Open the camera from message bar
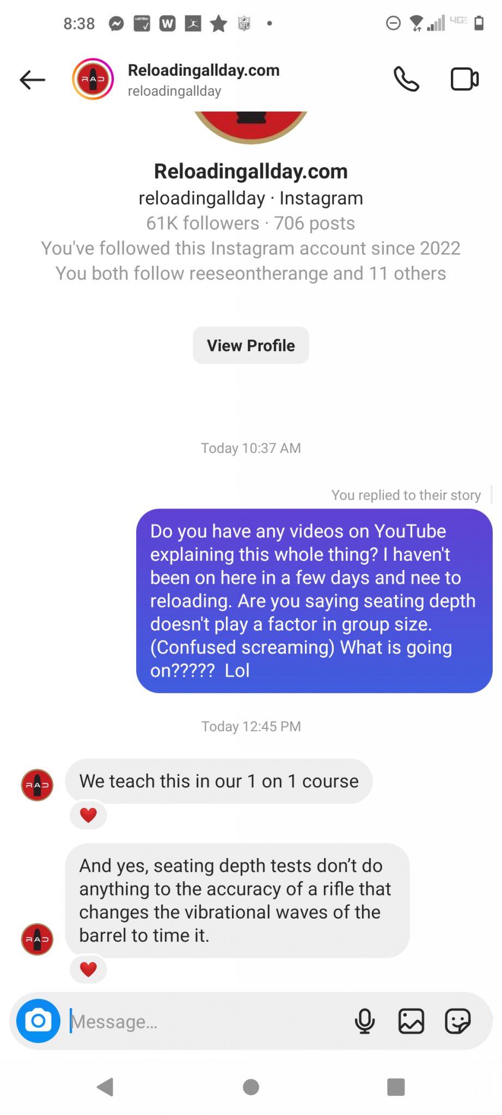 pyautogui.click(x=38, y=1021)
